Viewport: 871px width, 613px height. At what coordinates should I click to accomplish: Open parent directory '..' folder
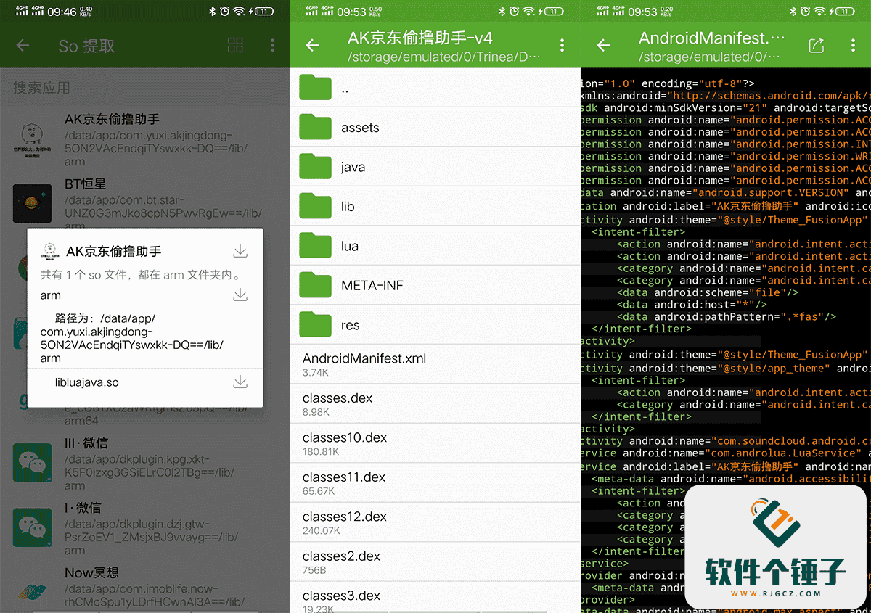(435, 89)
